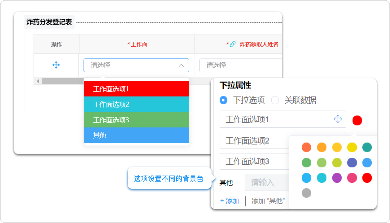Click the drag handle in 工作面选项1 field
390x223 pixels.
pyautogui.click(x=338, y=119)
